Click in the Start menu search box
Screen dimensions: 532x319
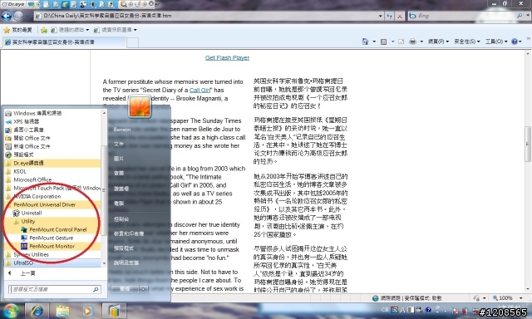51,289
